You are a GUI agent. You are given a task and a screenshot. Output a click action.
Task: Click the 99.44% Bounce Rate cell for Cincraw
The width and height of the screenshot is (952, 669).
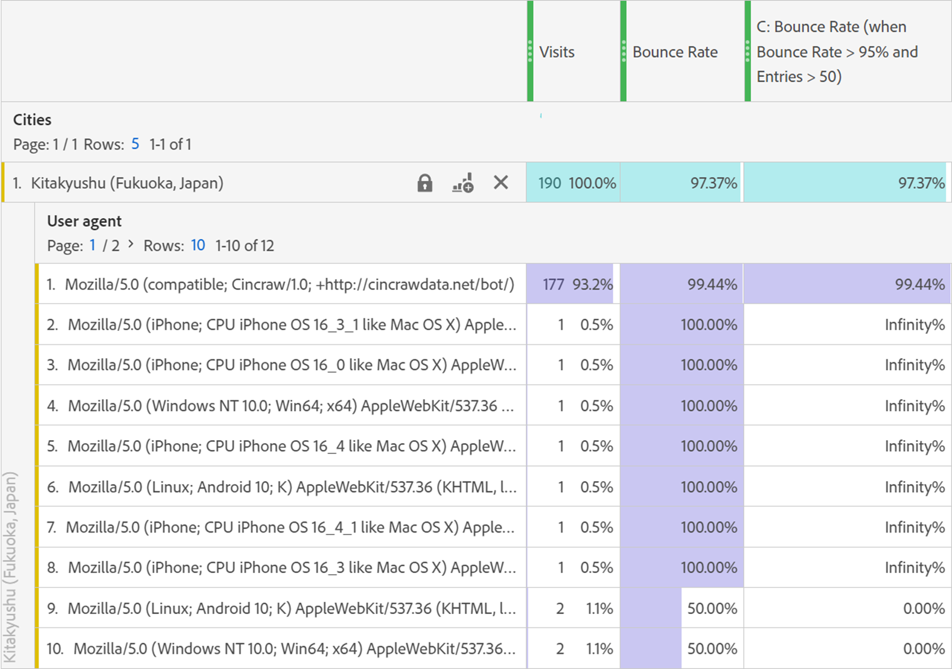pyautogui.click(x=682, y=284)
